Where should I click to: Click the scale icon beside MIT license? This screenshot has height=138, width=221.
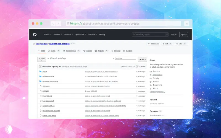pos(151,75)
